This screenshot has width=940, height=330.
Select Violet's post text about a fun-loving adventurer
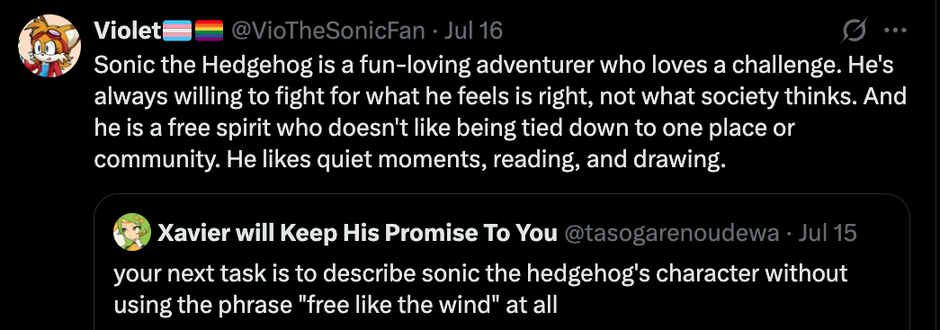click(500, 113)
